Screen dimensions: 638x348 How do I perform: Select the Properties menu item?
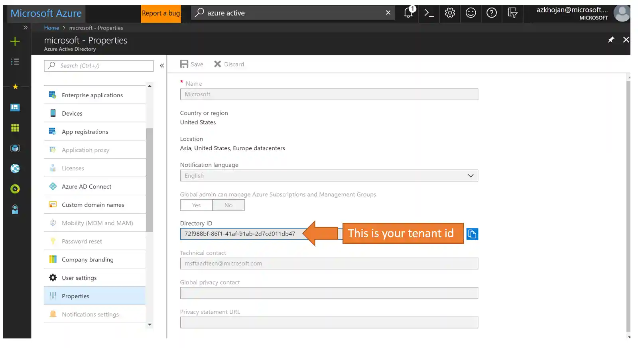pyautogui.click(x=95, y=296)
